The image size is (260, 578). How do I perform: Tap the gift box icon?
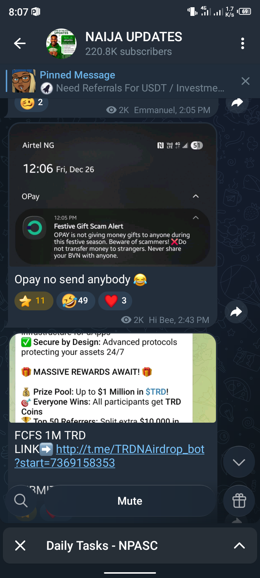tap(239, 501)
